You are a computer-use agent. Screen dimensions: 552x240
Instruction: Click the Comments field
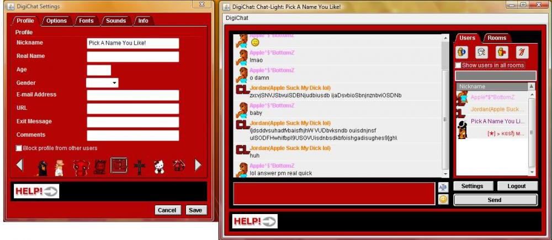pyautogui.click(x=132, y=136)
